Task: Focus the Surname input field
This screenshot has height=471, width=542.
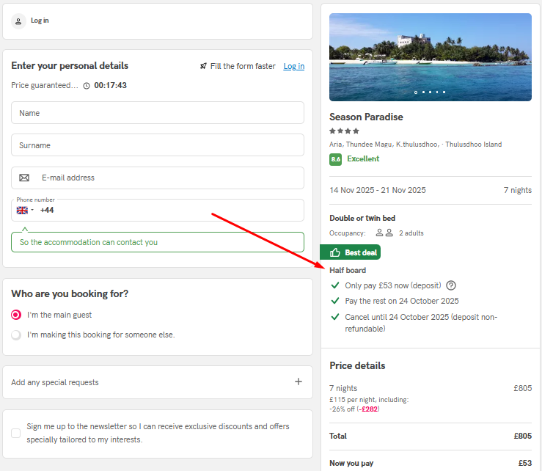Action: pyautogui.click(x=158, y=145)
